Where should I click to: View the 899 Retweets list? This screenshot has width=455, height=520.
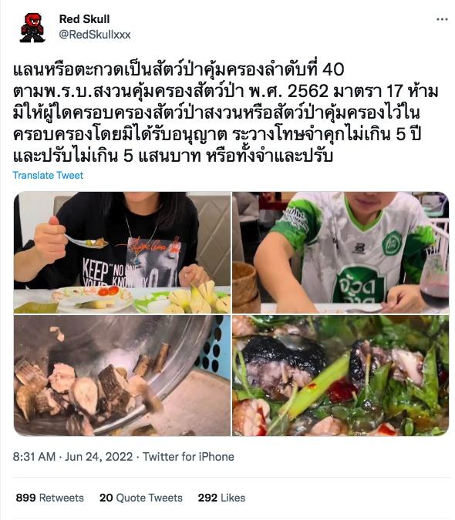(x=50, y=498)
